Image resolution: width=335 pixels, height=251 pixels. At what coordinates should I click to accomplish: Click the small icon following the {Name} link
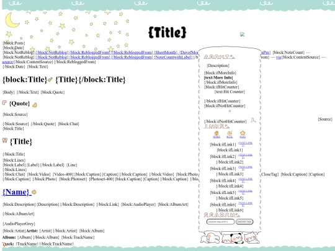coord(34,192)
